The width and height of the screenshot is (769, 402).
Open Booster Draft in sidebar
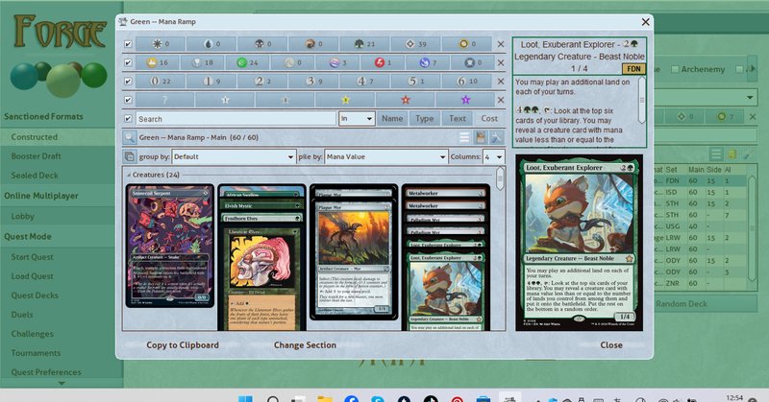click(37, 156)
